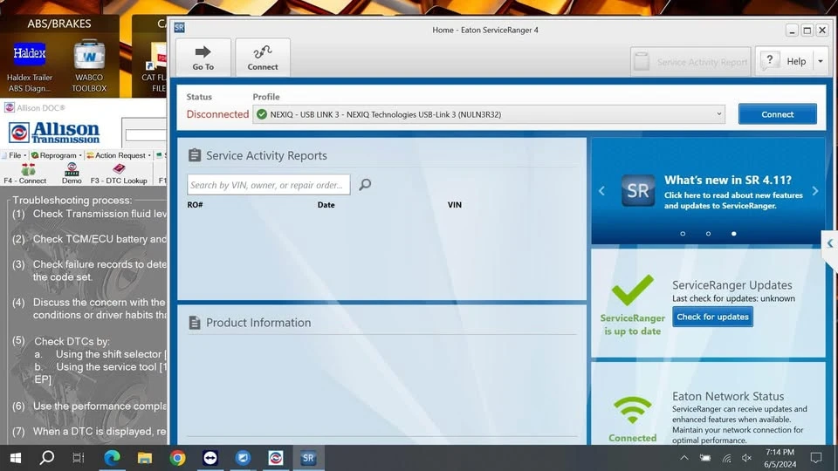Click the magnifier search icon
The image size is (838, 471).
click(365, 185)
